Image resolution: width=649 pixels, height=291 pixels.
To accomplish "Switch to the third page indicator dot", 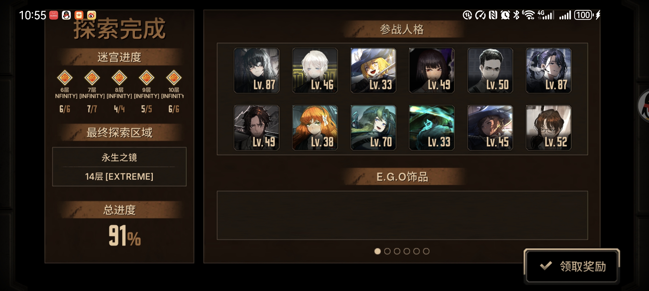I will 397,251.
